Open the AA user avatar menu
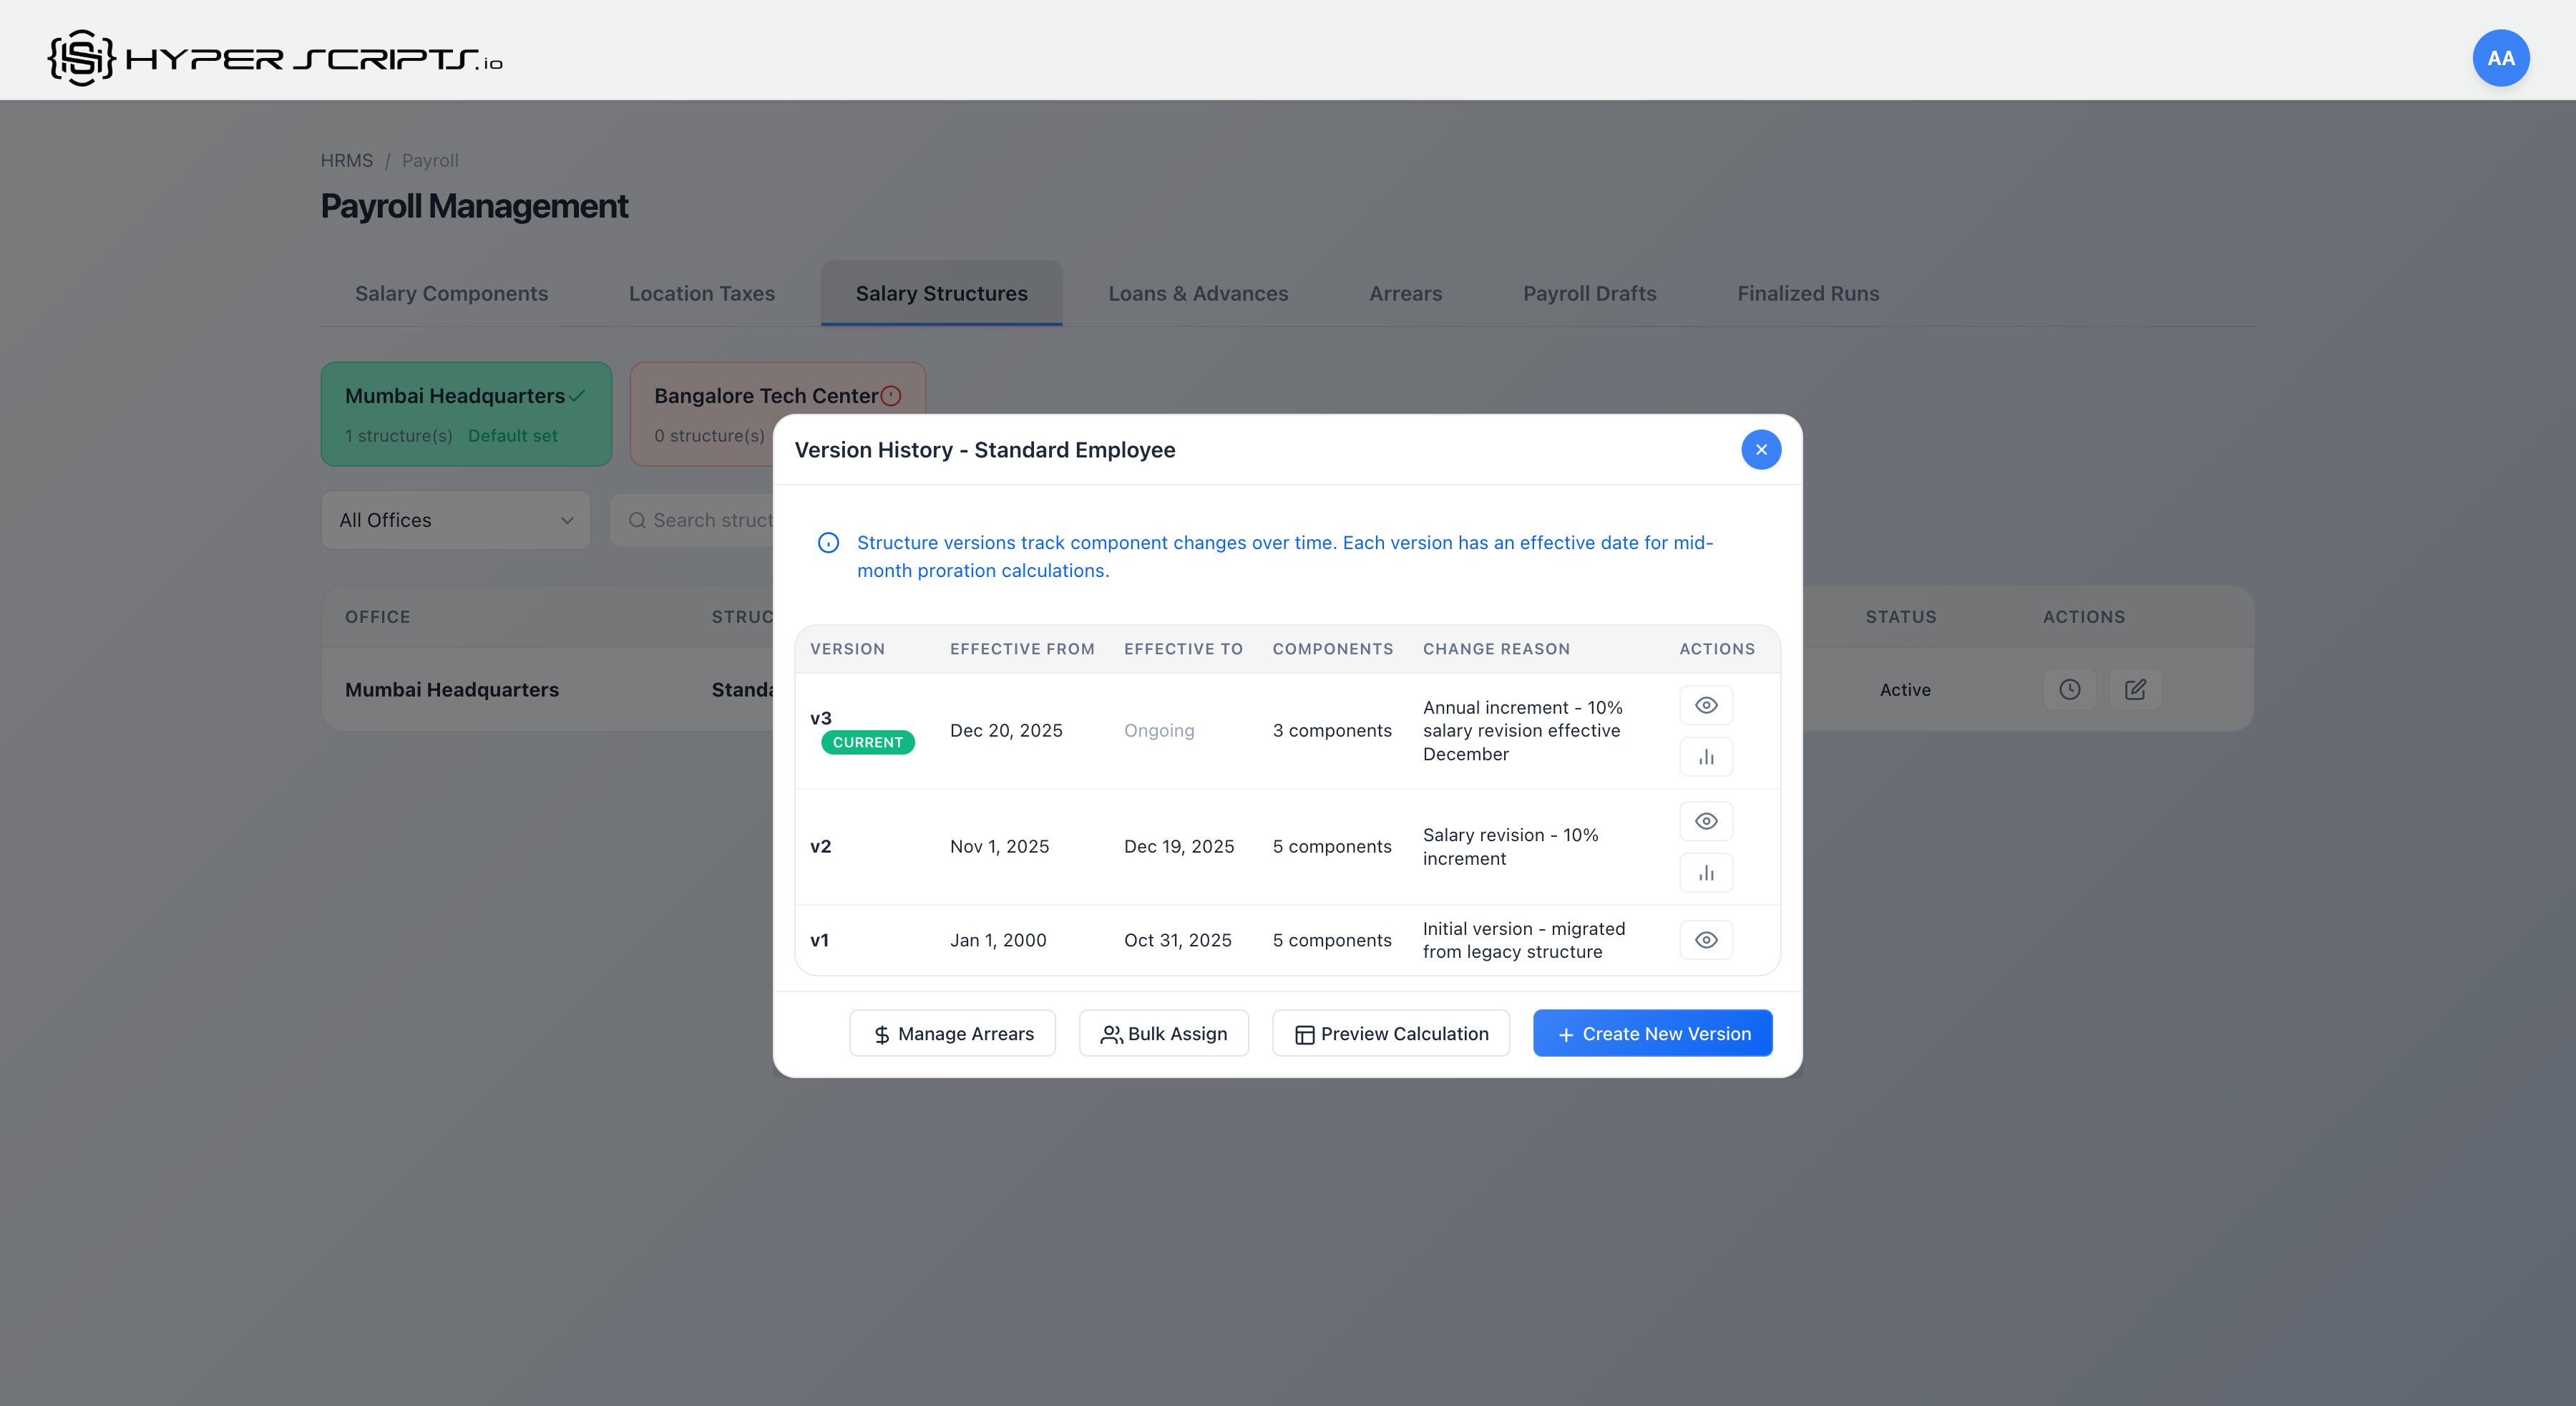This screenshot has height=1406, width=2576. (2500, 58)
